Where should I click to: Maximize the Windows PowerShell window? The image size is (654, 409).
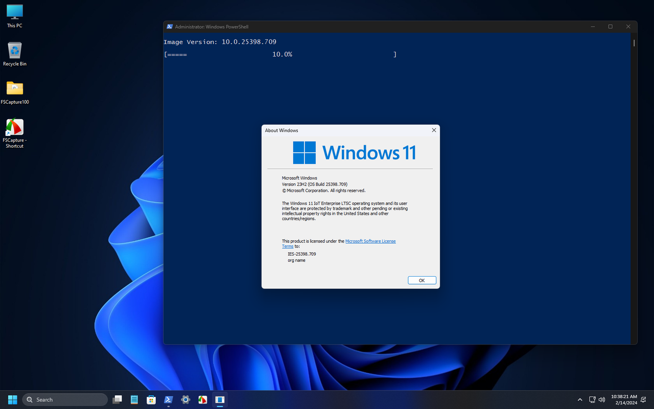pyautogui.click(x=610, y=27)
